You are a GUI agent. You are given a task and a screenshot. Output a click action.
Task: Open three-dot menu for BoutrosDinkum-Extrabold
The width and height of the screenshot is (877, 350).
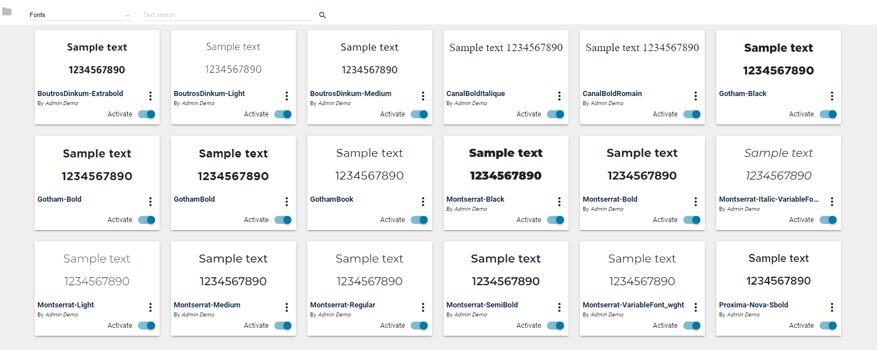[x=151, y=96]
